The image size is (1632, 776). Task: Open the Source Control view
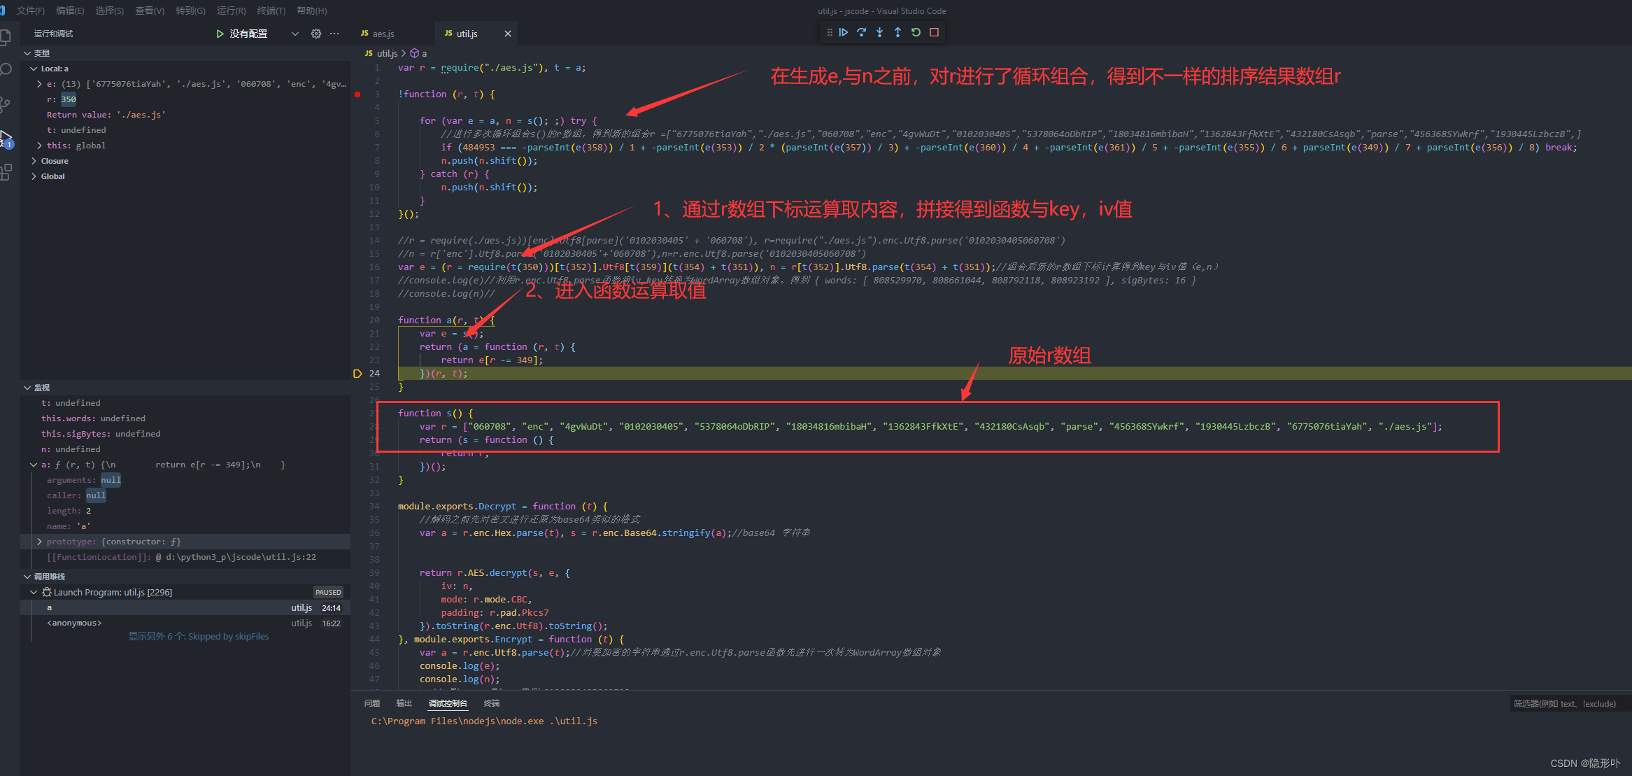[x=6, y=105]
